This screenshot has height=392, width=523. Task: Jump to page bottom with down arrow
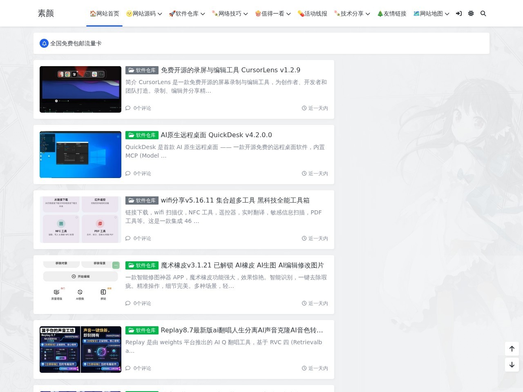512,365
